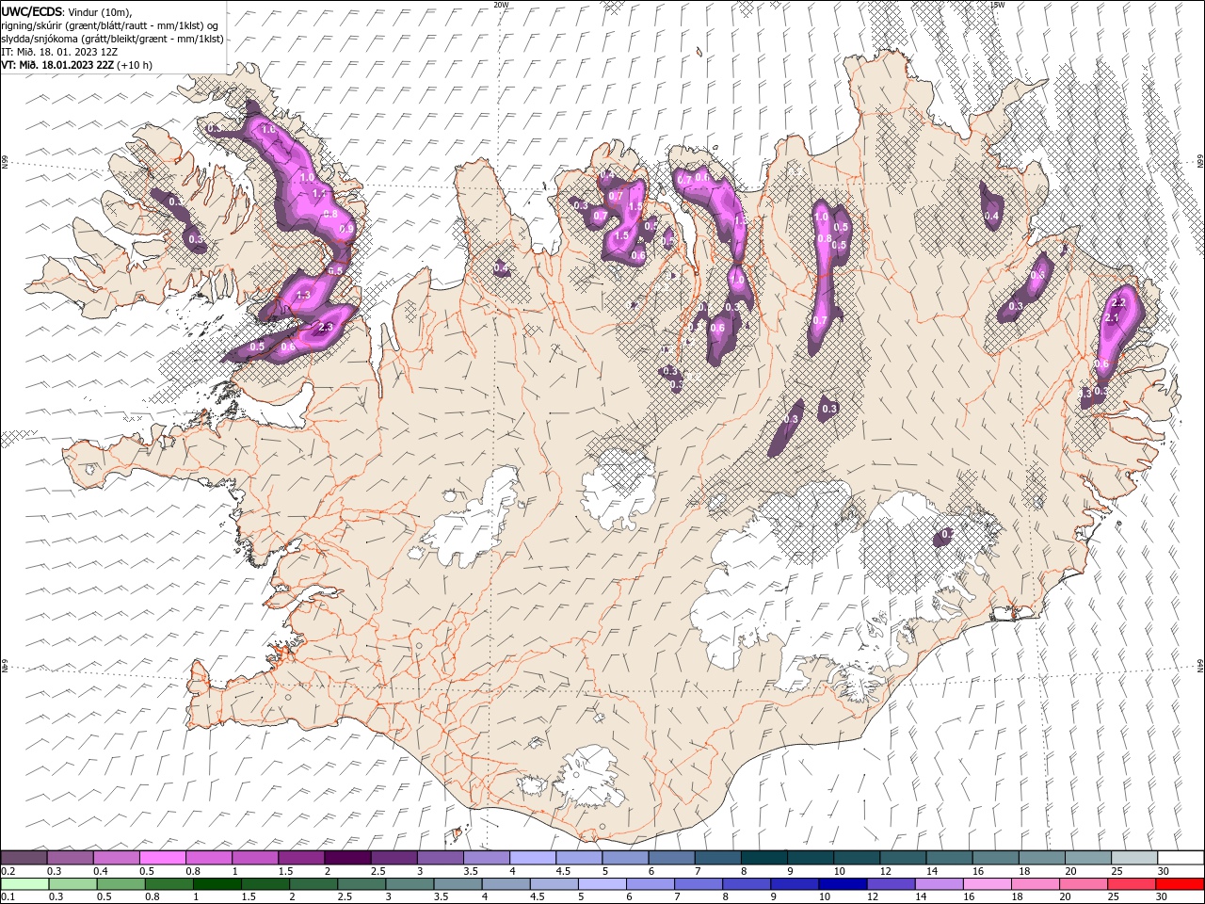Select the upper legend swatch between 0.3 and 0.4
The height and width of the screenshot is (904, 1205).
coord(71,858)
